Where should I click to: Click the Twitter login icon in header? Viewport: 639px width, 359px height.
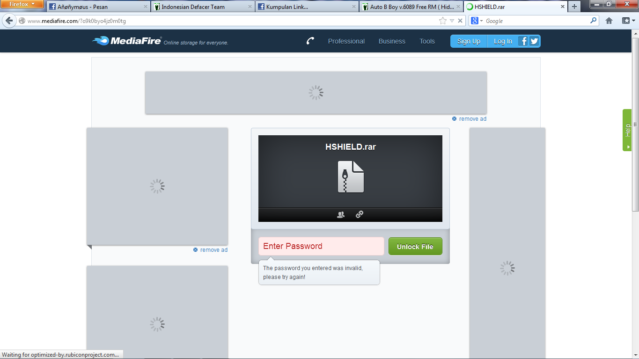534,41
